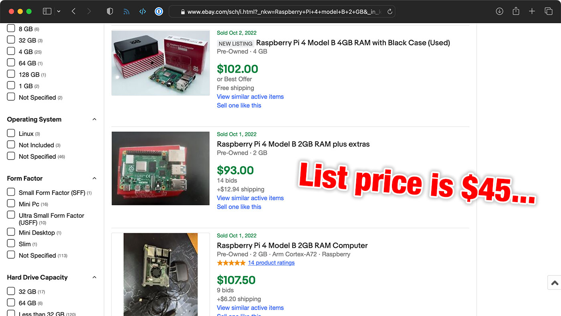Toggle the Safari sidebar
The height and width of the screenshot is (316, 561).
click(x=47, y=11)
